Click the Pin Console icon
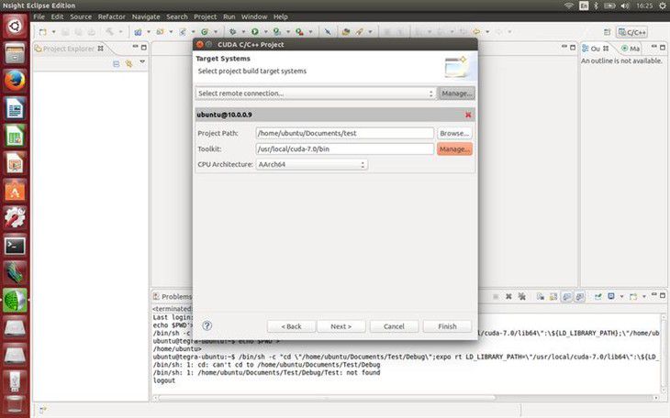670x418 pixels. click(x=597, y=296)
